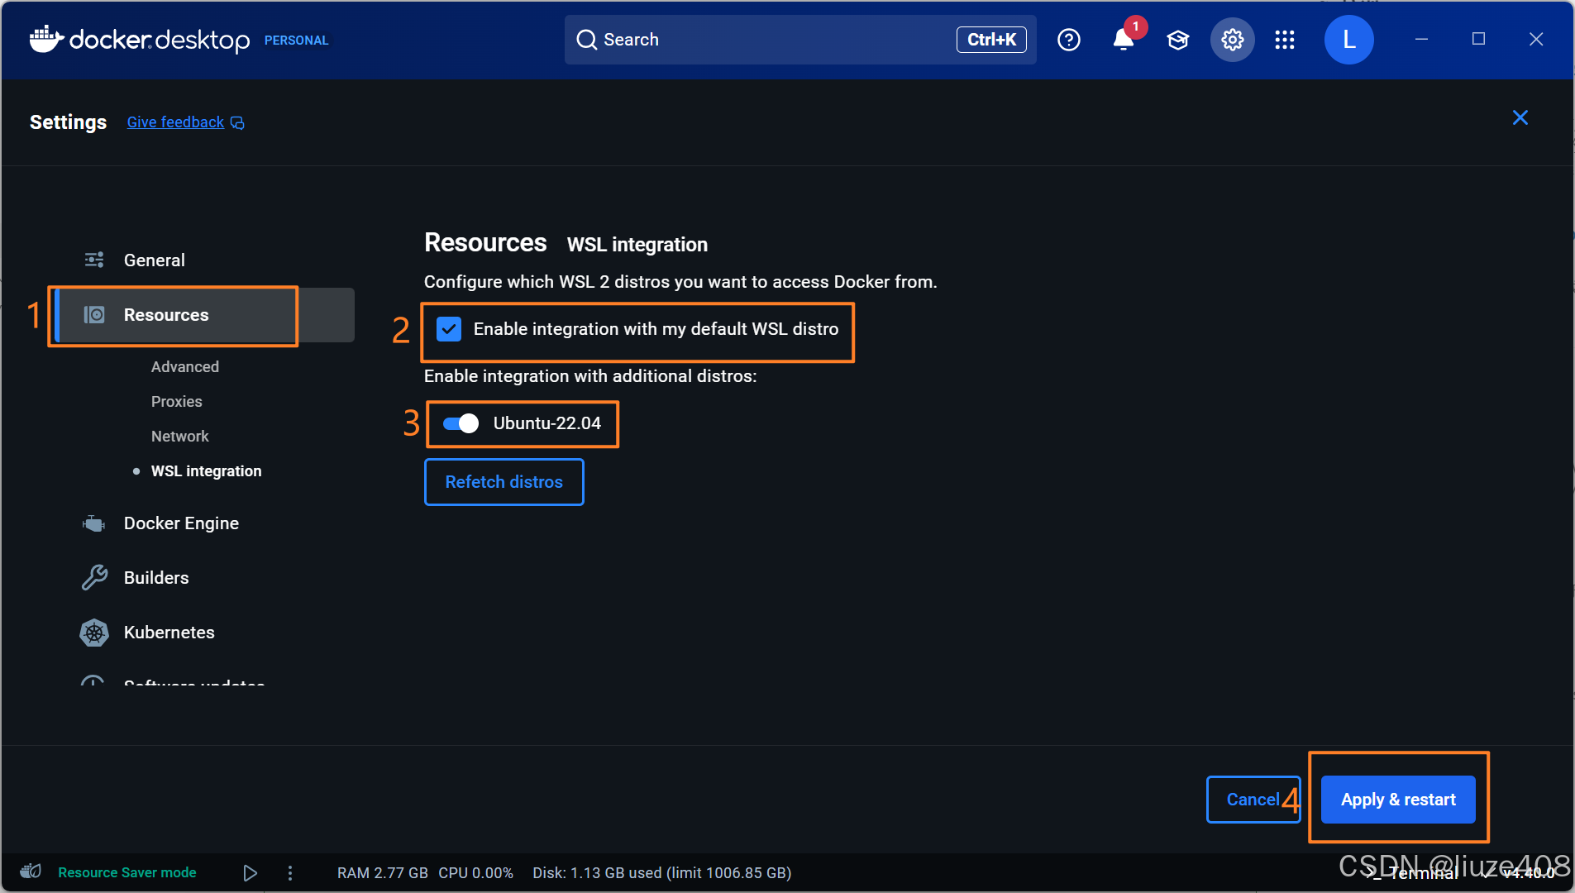Image resolution: width=1575 pixels, height=893 pixels.
Task: Open the three-dot menu in status bar
Action: pos(290,872)
